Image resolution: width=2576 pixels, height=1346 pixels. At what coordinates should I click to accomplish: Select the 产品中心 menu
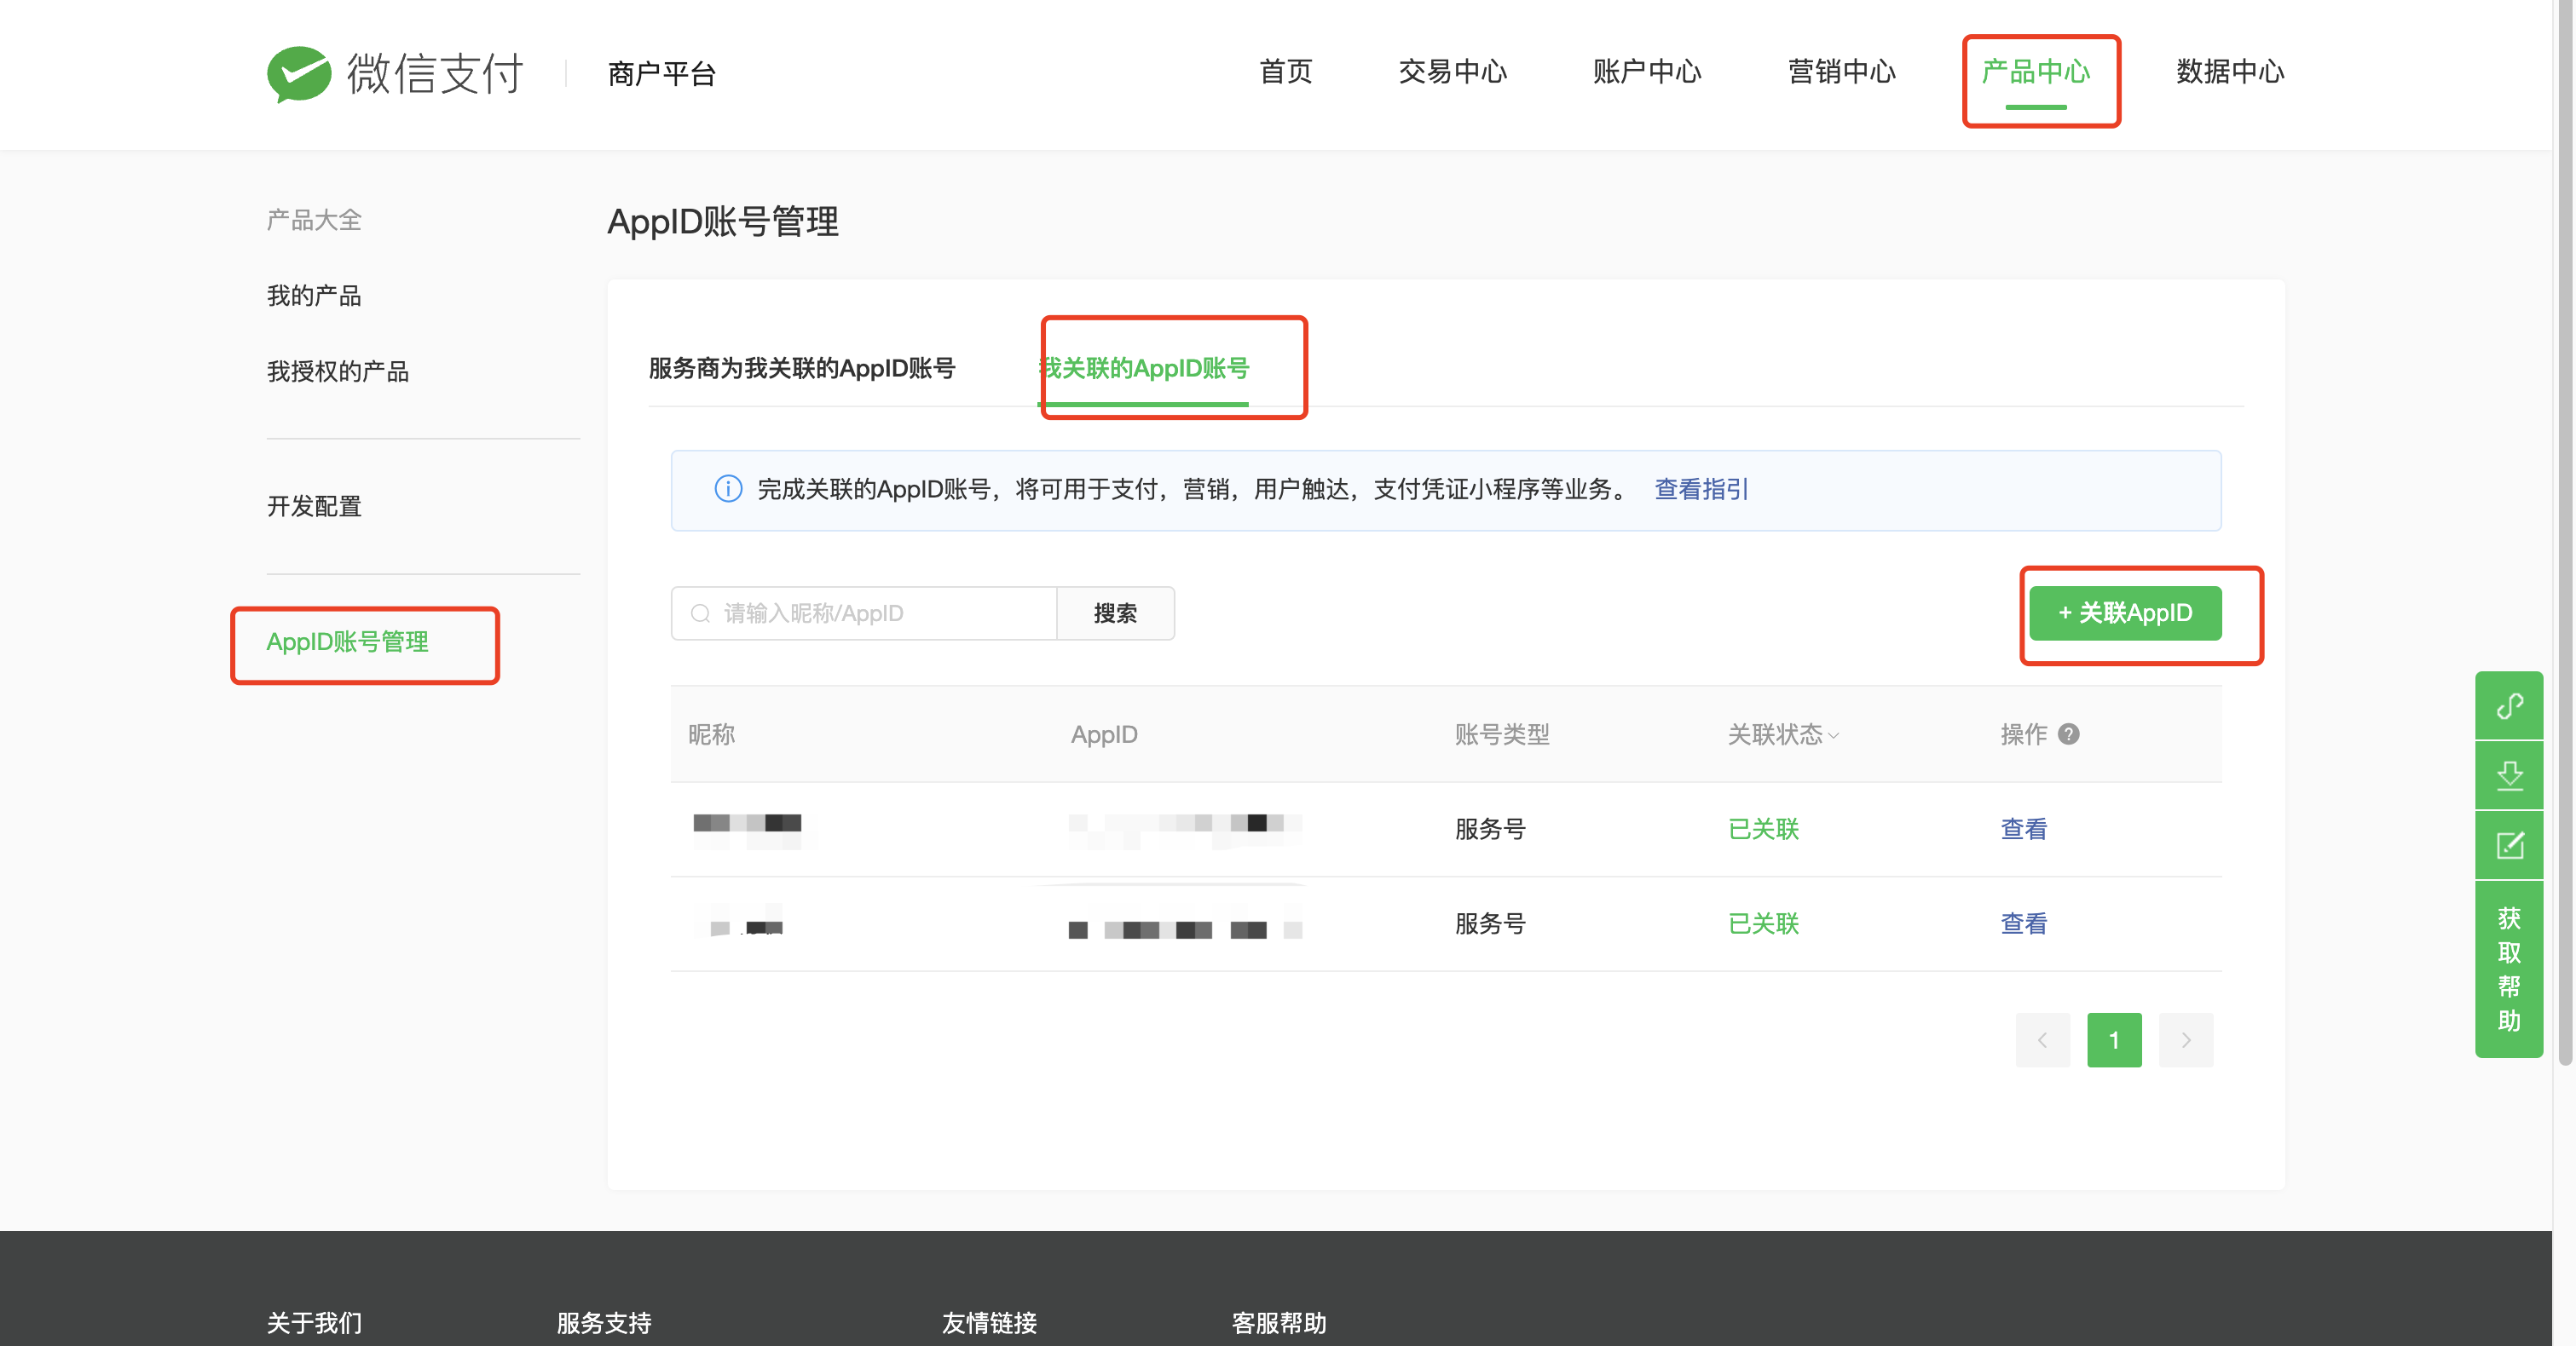point(2036,72)
